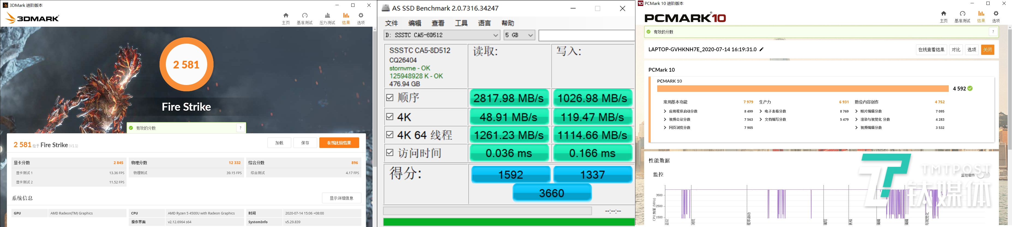
Task: Click green check icon in PCMark valid score banner
Action: click(x=648, y=32)
